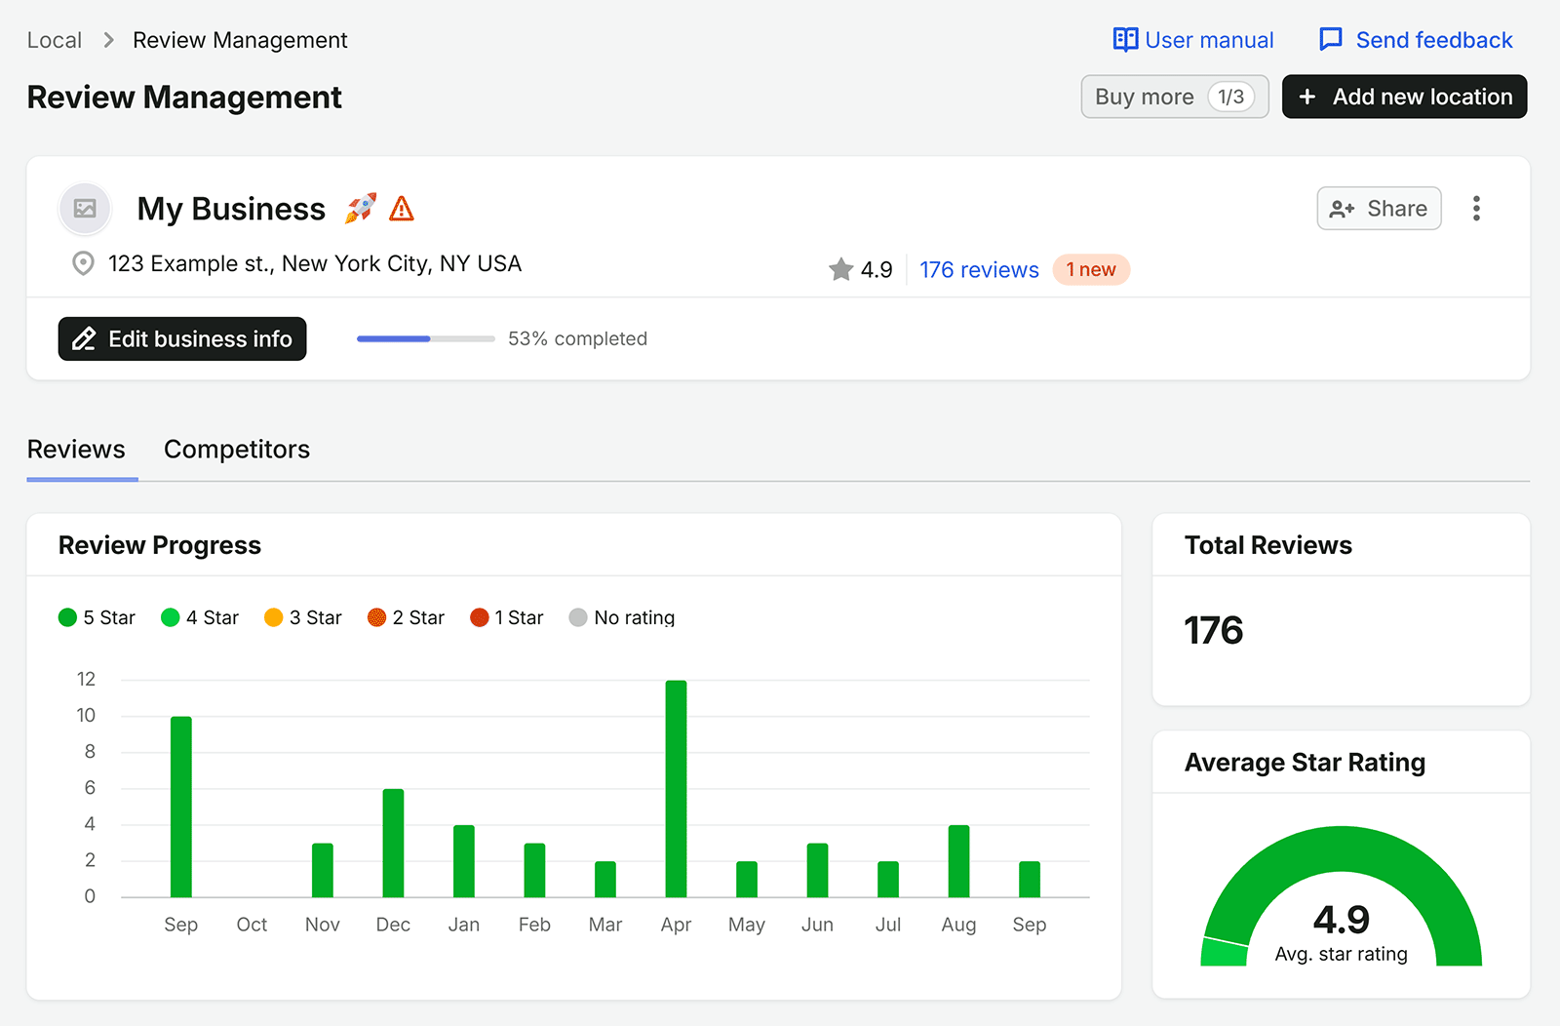
Task: Click the 1 new badge
Action: pos(1091,270)
